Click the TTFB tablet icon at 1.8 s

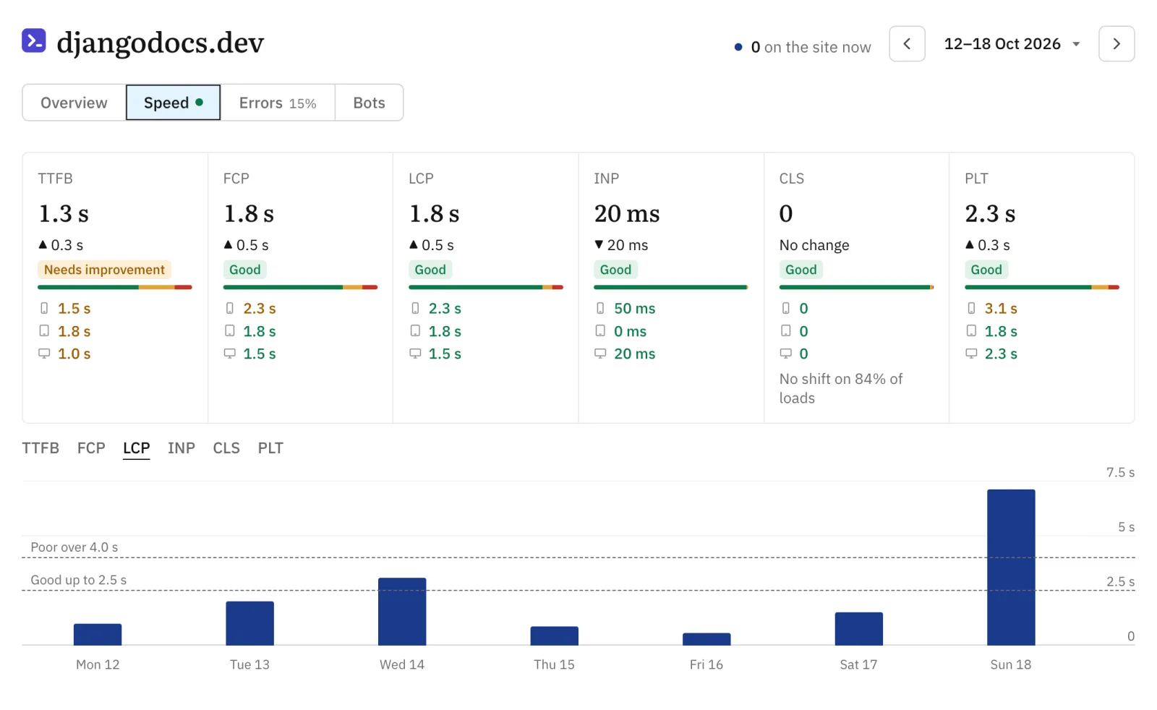(x=44, y=330)
